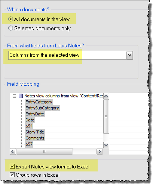Select the $54 column entry
The height and width of the screenshot is (188, 156).
point(29,126)
